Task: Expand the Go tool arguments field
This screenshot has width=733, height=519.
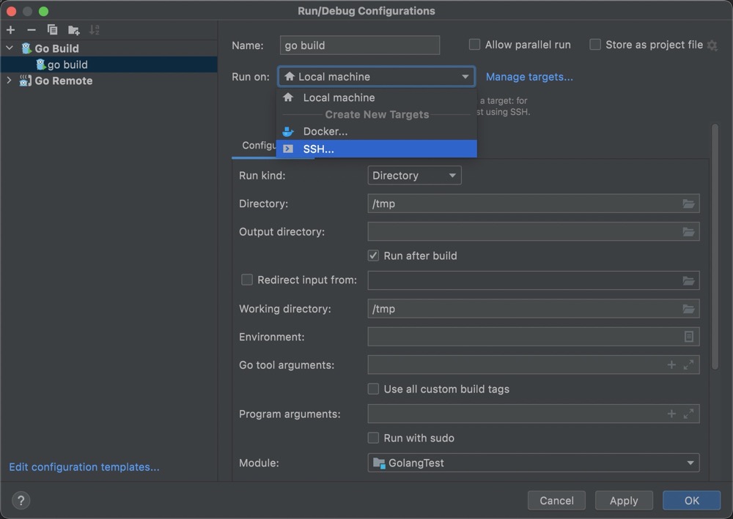Action: (688, 365)
